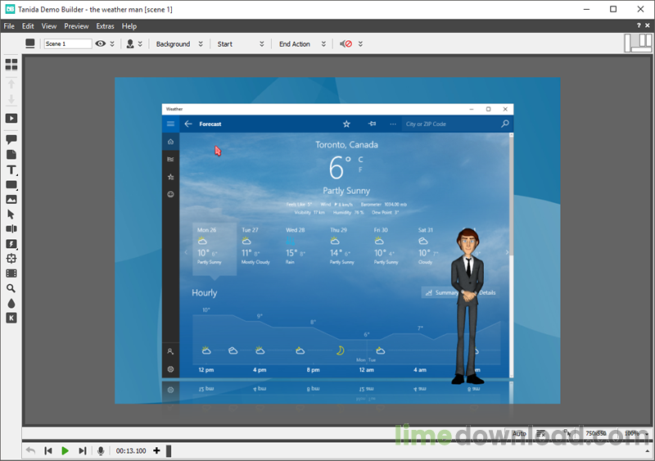Open the scenes overview grid icon
Image resolution: width=655 pixels, height=461 pixels.
click(11, 65)
